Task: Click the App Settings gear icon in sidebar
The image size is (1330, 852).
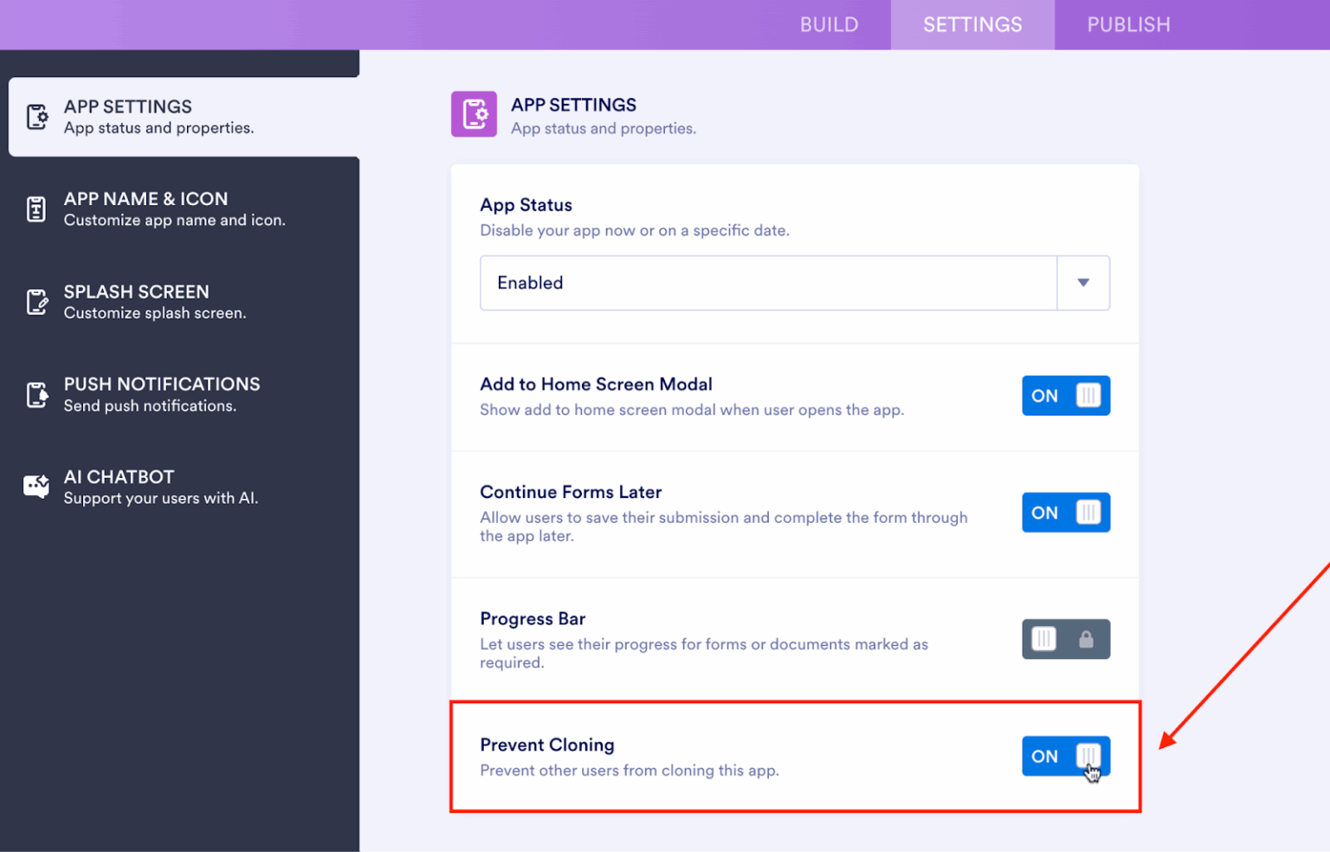Action: coord(37,117)
